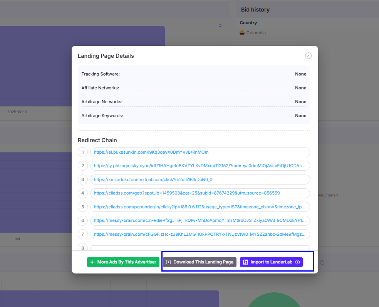Open messy-brain.com/cFGGF.zHc link
The image size is (379, 307).
click(200, 234)
